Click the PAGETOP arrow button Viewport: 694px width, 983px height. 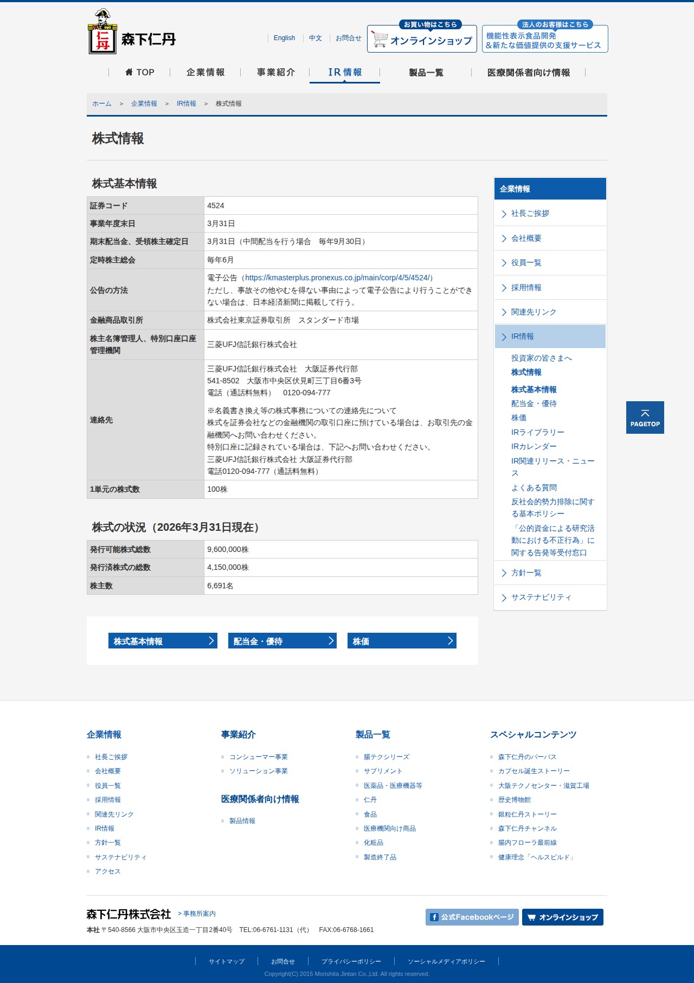[x=645, y=417]
